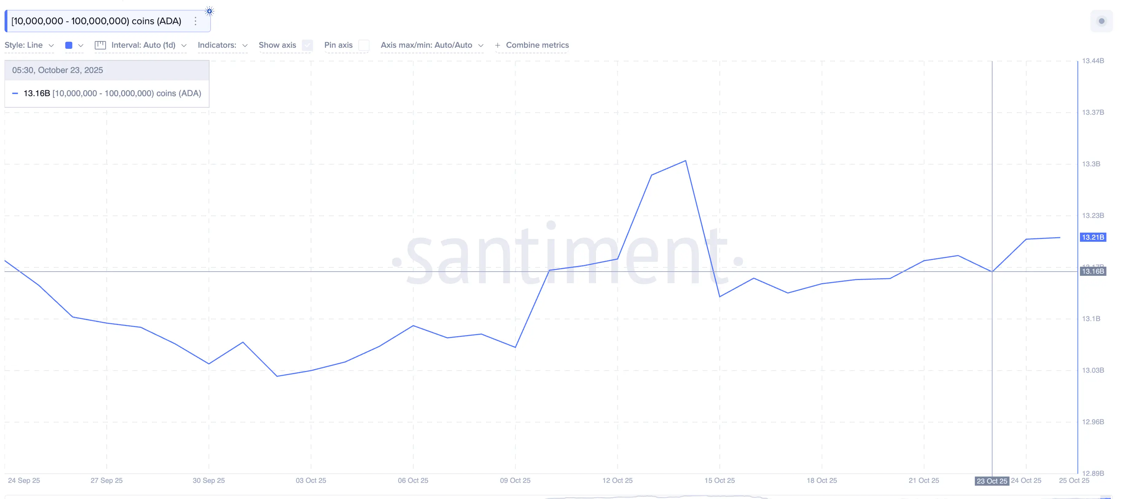Click the plus icon beside Combine metrics
The image size is (1121, 499).
coord(497,45)
